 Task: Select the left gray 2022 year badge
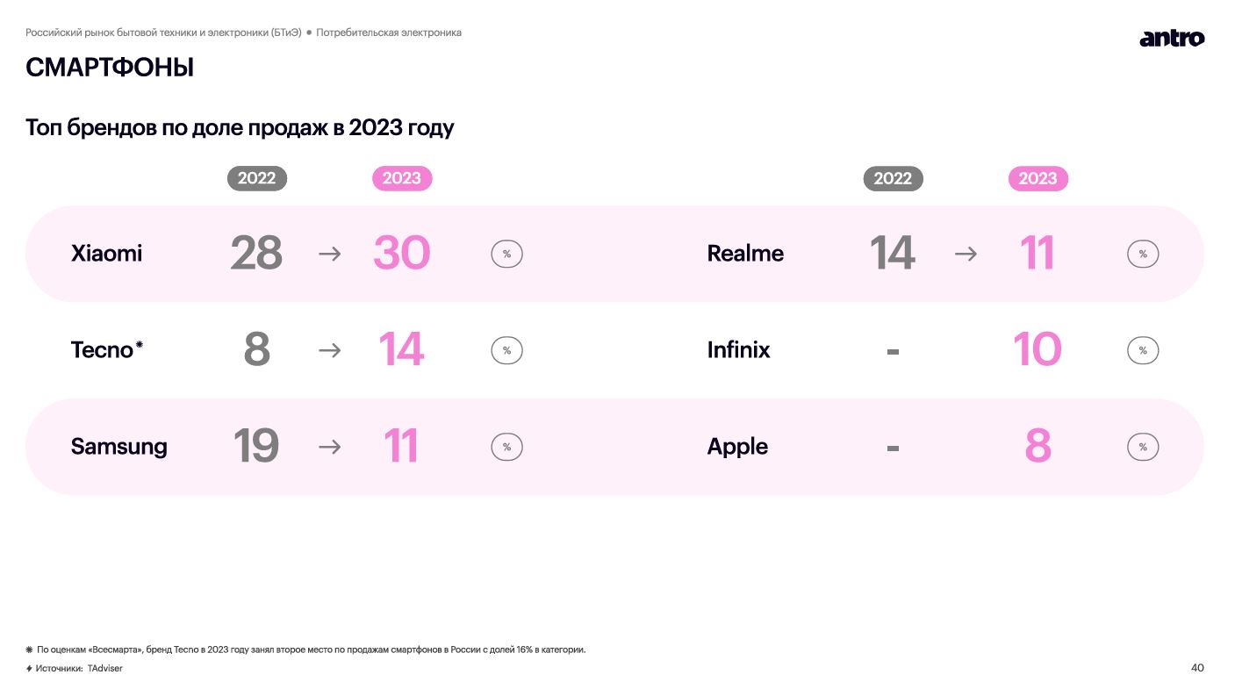pos(257,178)
